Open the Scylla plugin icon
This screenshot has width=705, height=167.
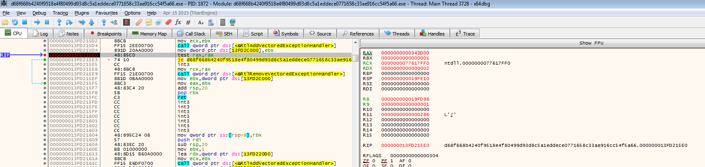127,22
